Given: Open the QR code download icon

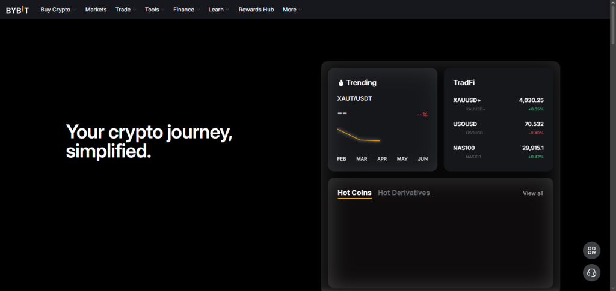Looking at the screenshot, I should [x=591, y=251].
